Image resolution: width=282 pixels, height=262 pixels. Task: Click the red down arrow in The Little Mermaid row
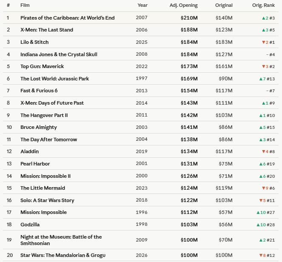pos(263,188)
